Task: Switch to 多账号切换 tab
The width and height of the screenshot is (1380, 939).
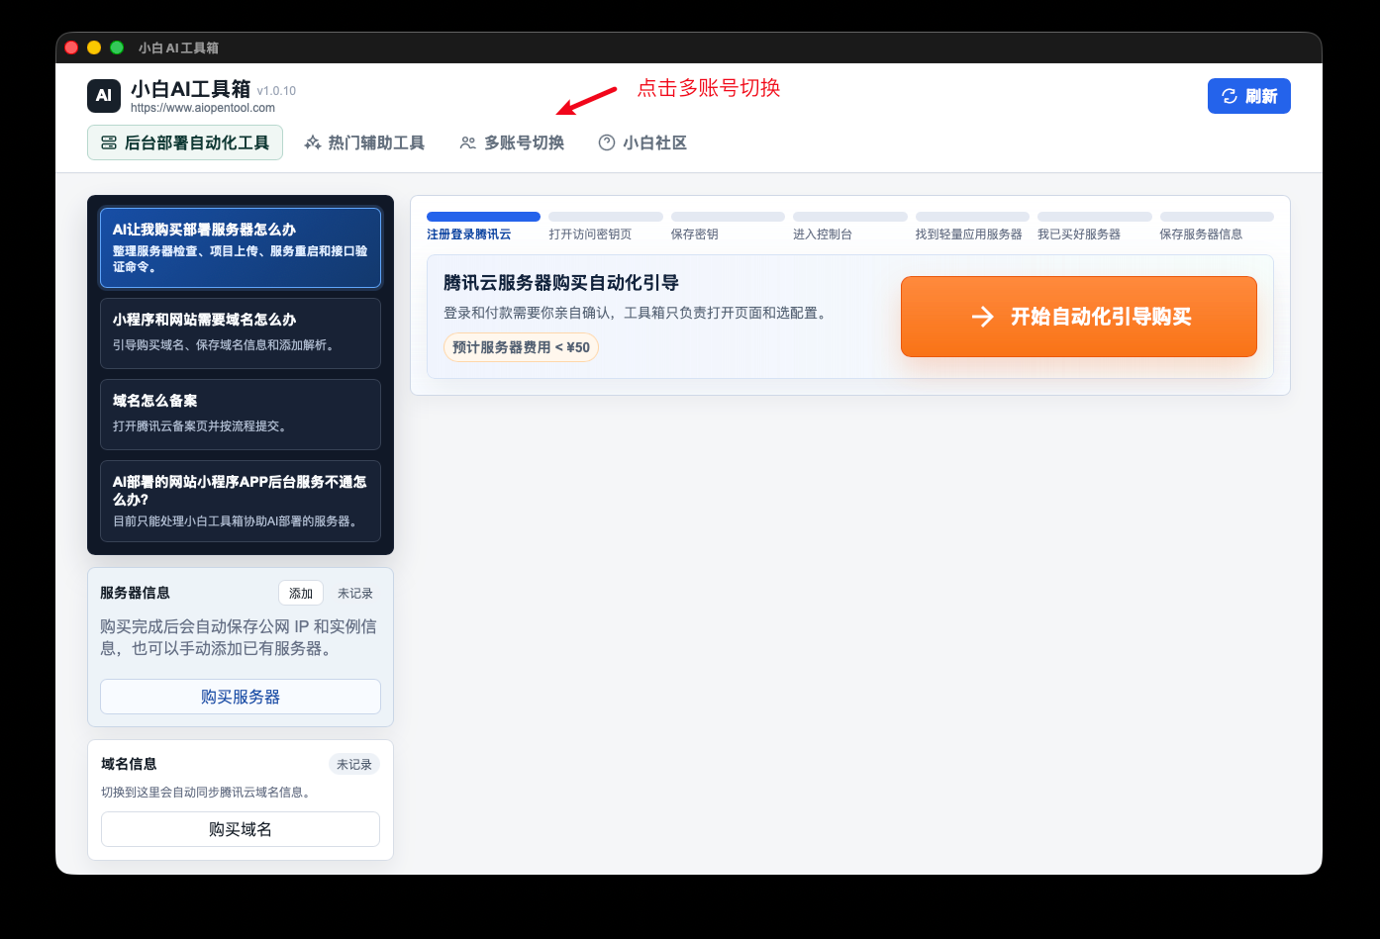Action: coord(513,142)
